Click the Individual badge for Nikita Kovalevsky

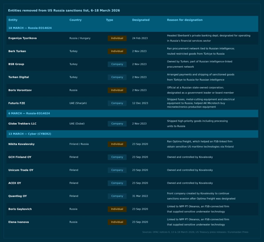point(117,144)
